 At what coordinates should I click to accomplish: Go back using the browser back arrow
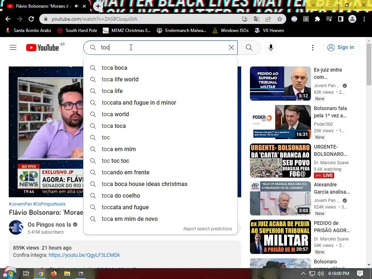coord(8,19)
